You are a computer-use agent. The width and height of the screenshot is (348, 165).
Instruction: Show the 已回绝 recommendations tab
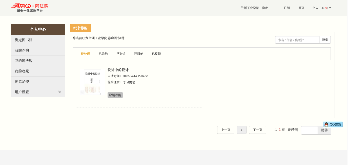pos(138,54)
